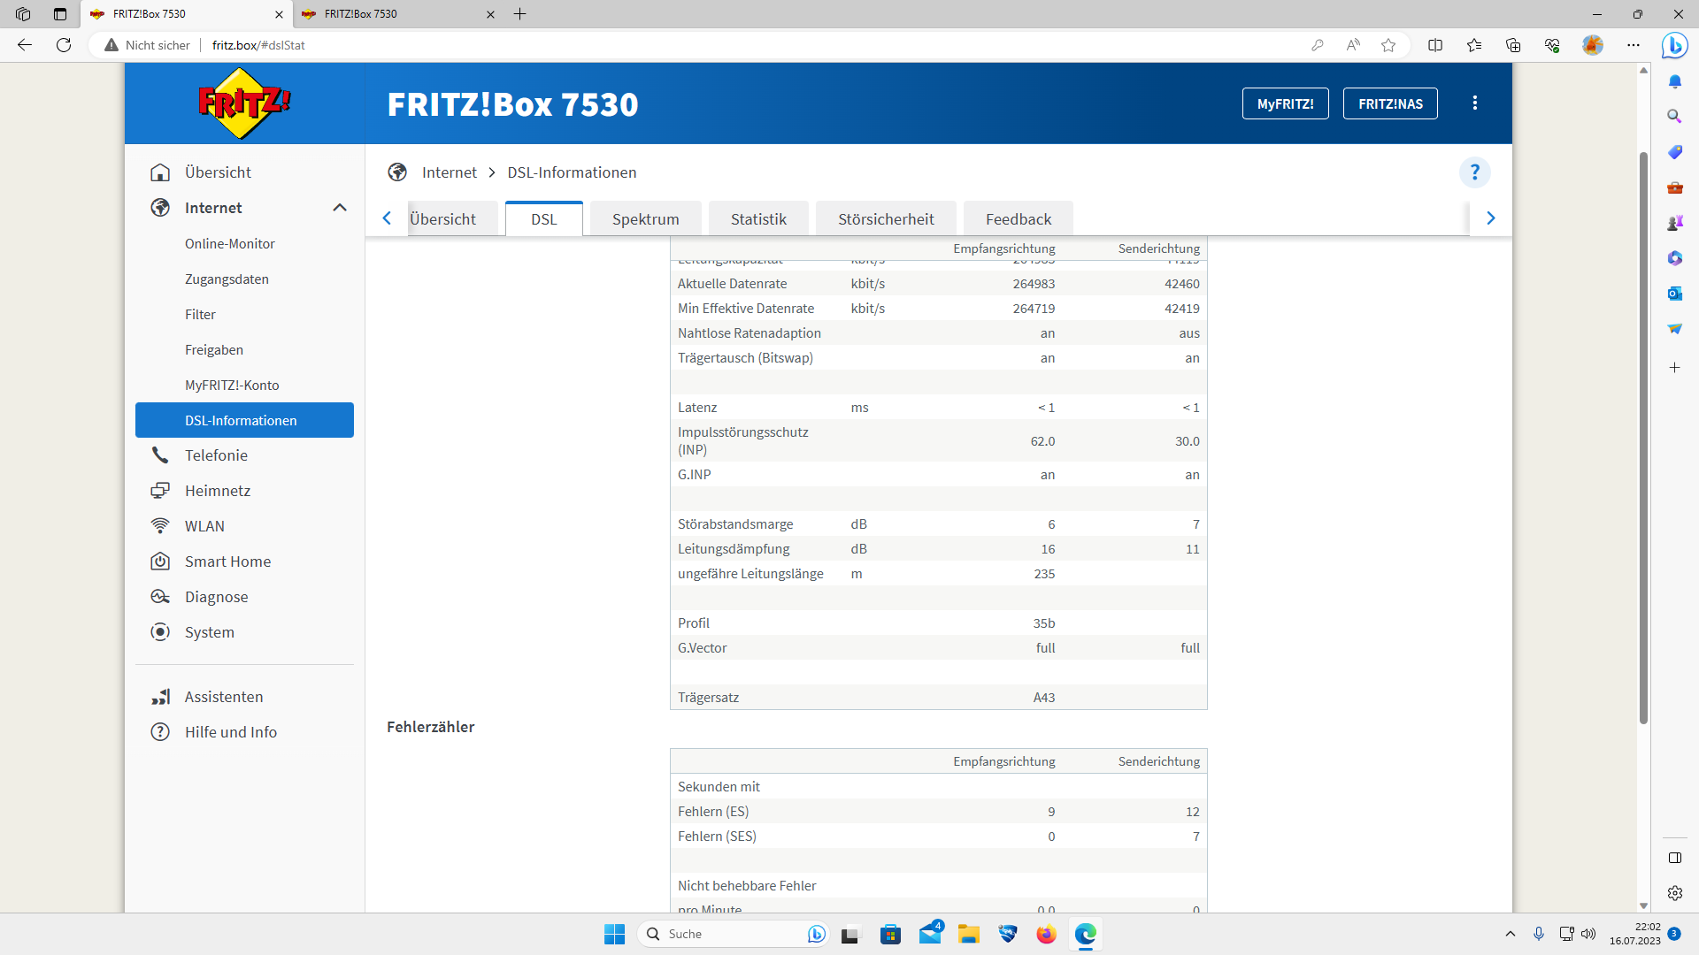Open FRITZ!NAS
This screenshot has width=1699, height=955.
[1390, 103]
